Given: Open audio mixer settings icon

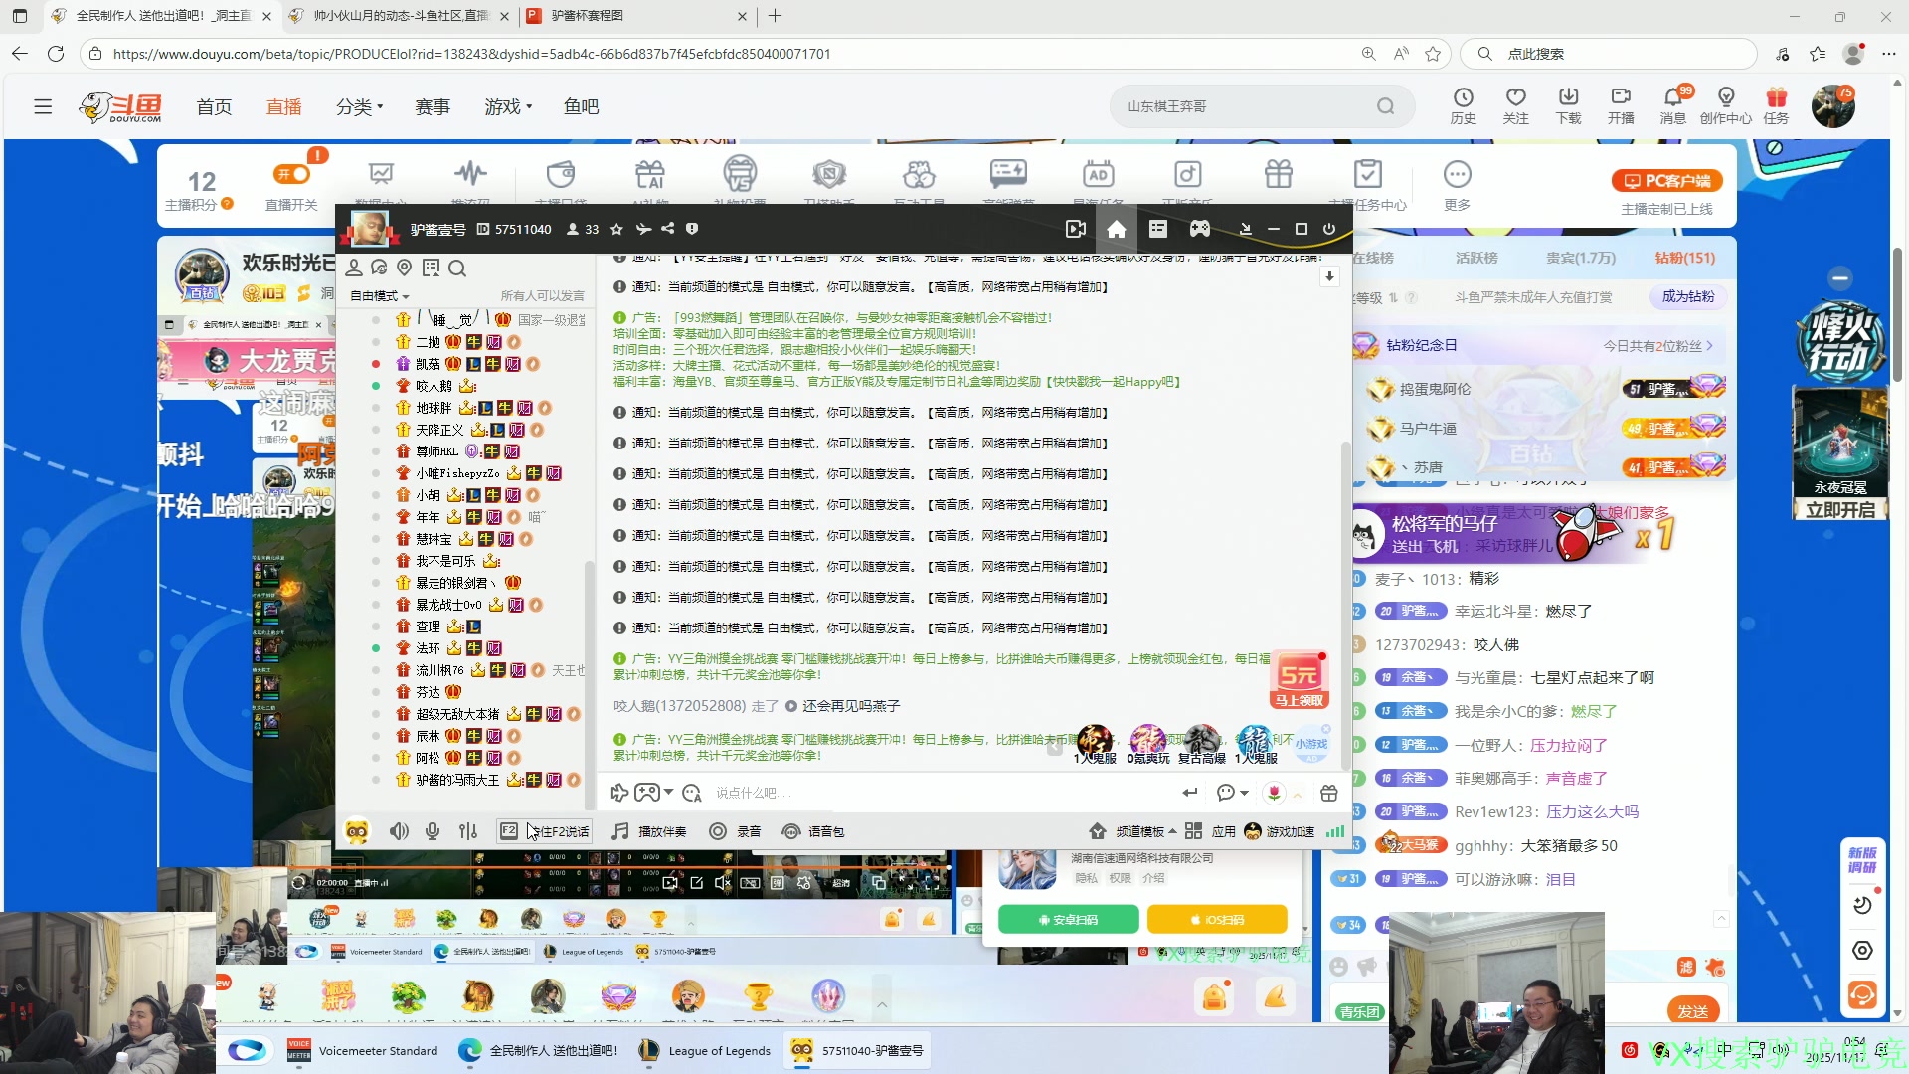Looking at the screenshot, I should point(468,831).
